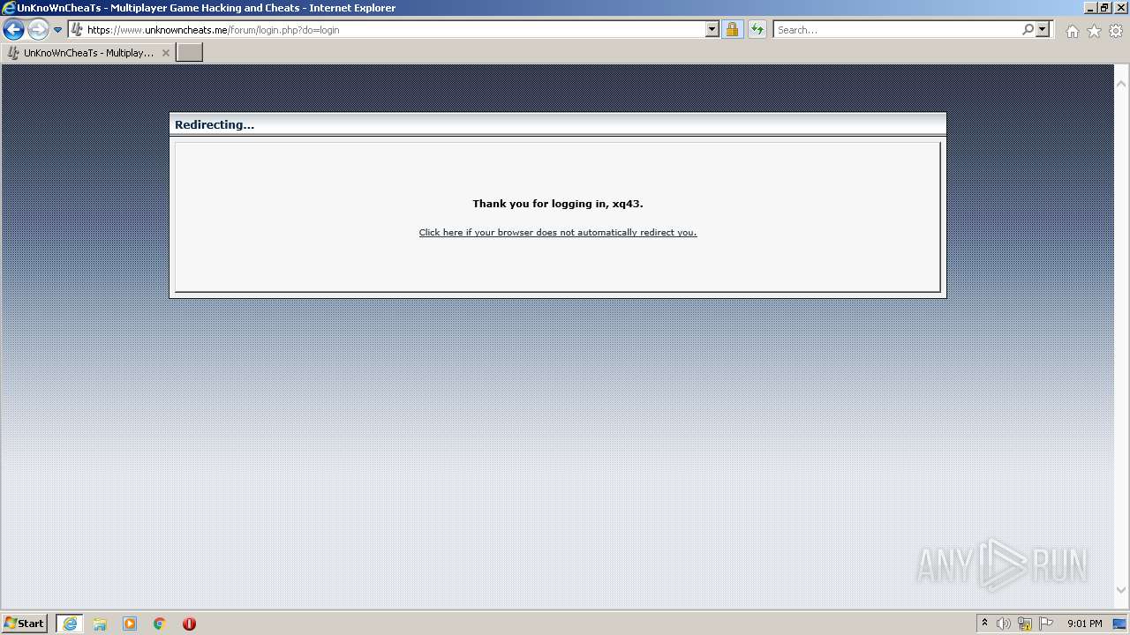Click the Internet Explorer taskbar icon
Viewport: 1130px width, 635px height.
tap(70, 624)
